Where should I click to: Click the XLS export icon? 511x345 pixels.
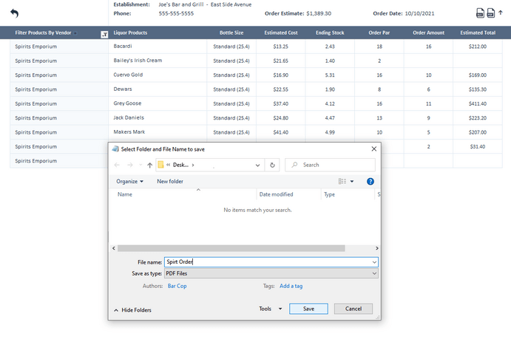480,13
